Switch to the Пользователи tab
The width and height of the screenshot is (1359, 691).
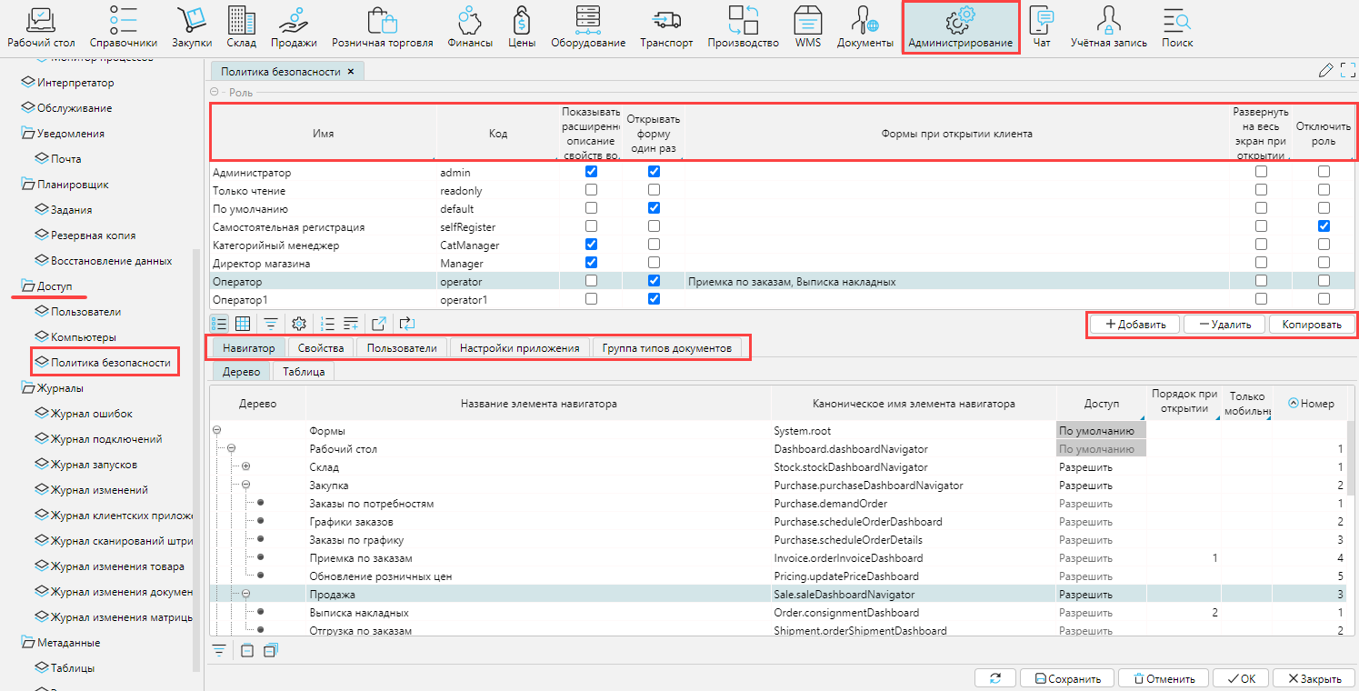pos(400,348)
